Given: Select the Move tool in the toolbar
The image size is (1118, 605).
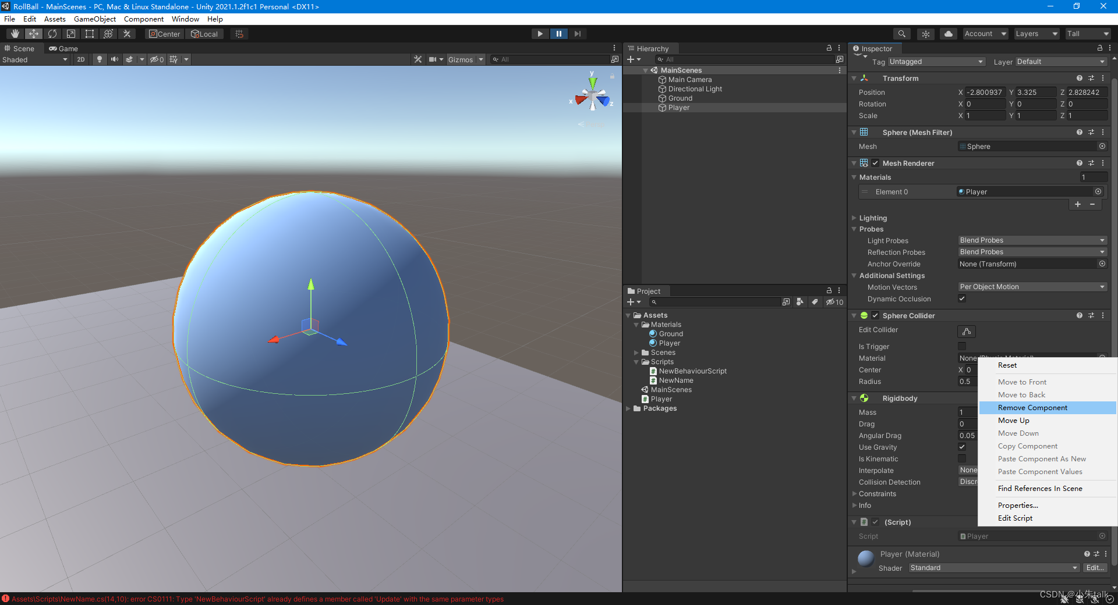Looking at the screenshot, I should click(x=33, y=34).
